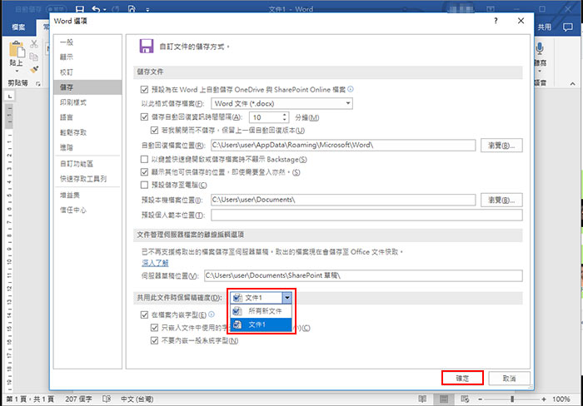The width and height of the screenshot is (583, 406).
Task: Toggle the AutoSave switch in the title bar
Action: (x=56, y=9)
